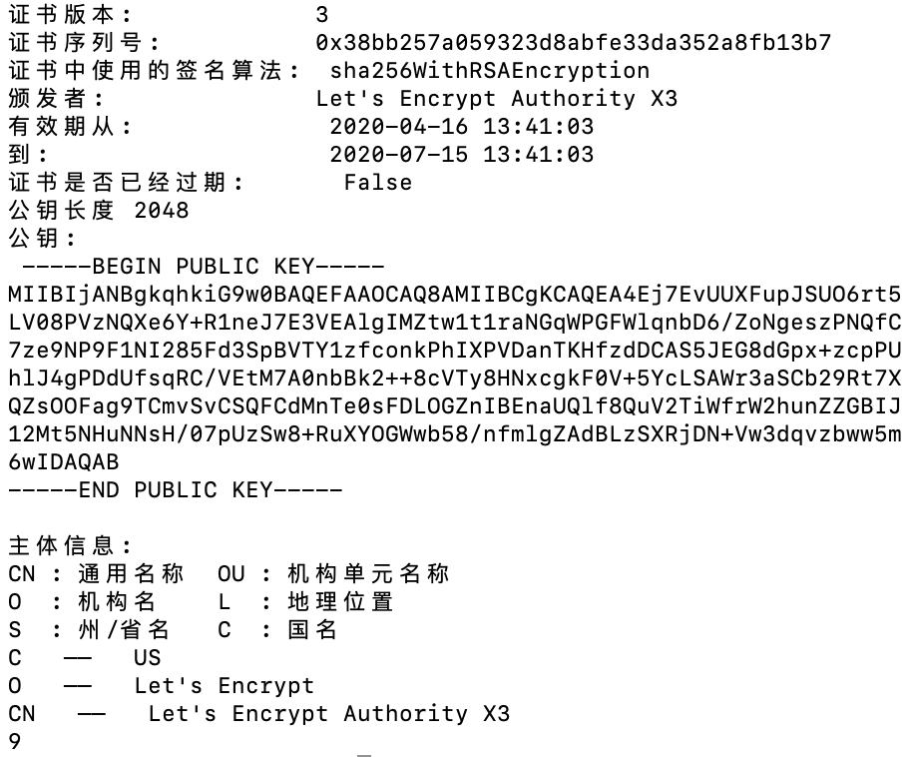The height and width of the screenshot is (757, 914).
Task: Click the CN value at the bottom
Action: tap(328, 713)
